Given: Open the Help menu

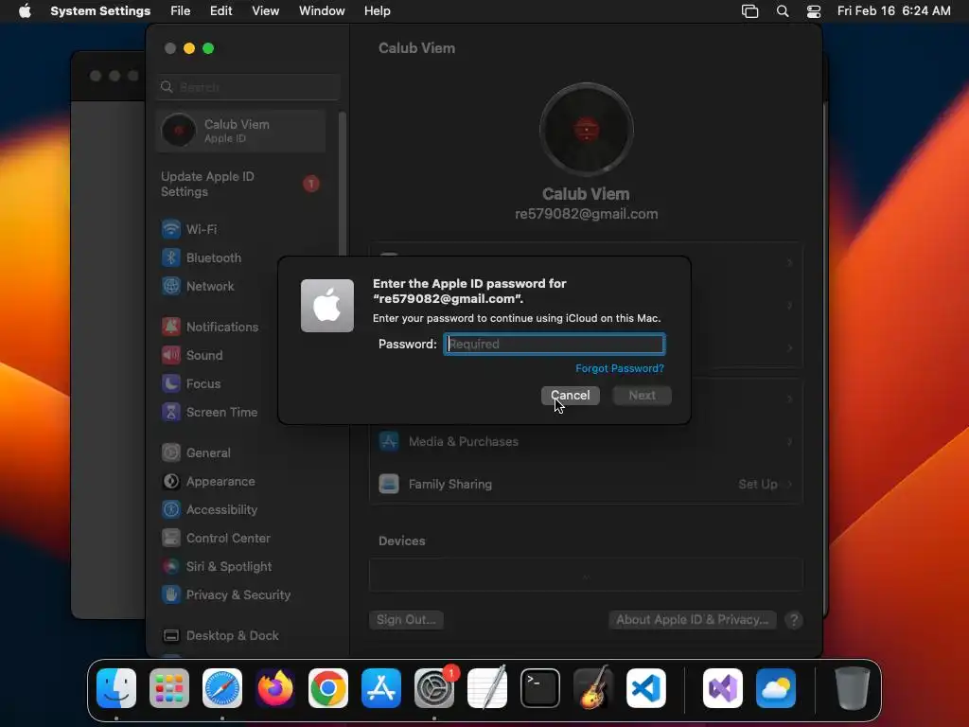Looking at the screenshot, I should tap(377, 11).
